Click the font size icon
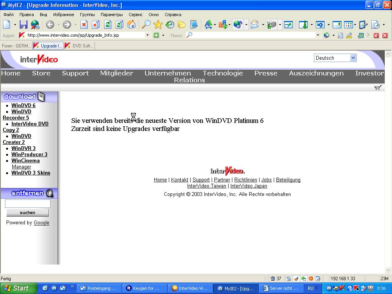This screenshot has height=294, width=392. tap(208, 24)
